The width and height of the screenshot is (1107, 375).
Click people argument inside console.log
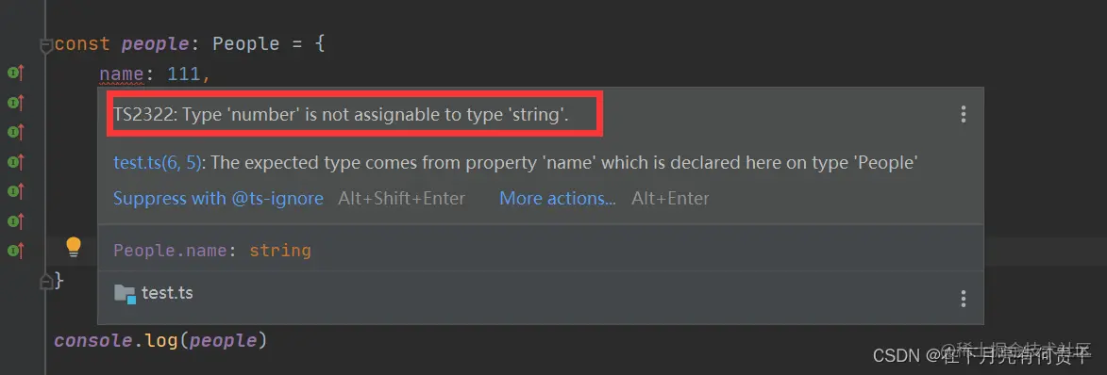tap(223, 341)
